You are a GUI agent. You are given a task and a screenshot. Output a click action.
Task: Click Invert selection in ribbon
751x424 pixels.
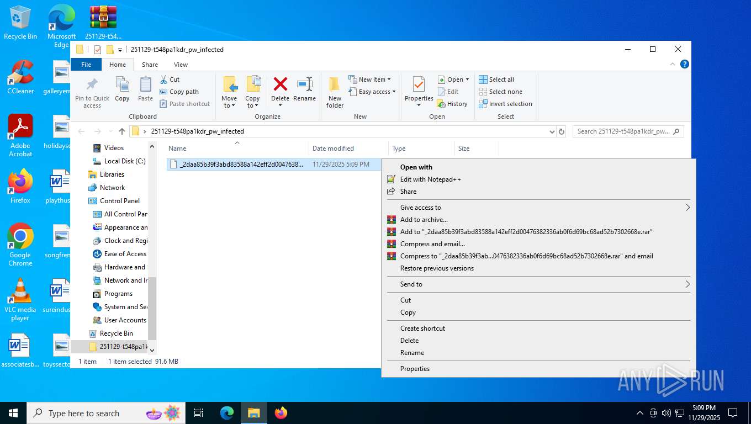[505, 104]
